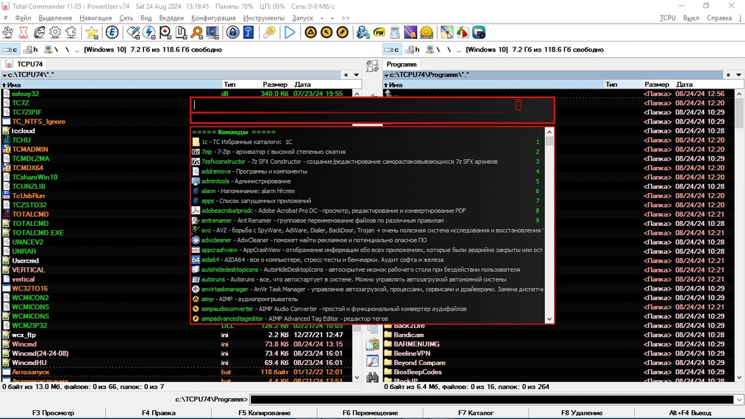
Task: Click the blue circle E toolbar icon
Action: (x=112, y=32)
